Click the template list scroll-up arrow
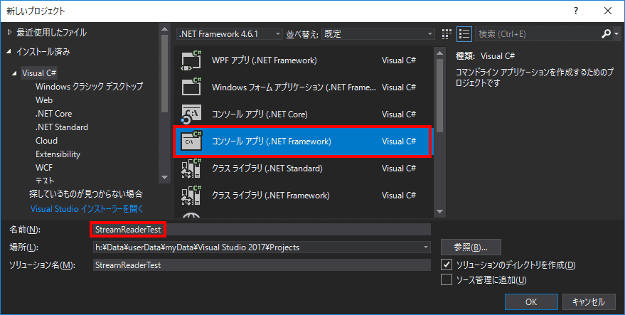The image size is (625, 315). (x=440, y=53)
